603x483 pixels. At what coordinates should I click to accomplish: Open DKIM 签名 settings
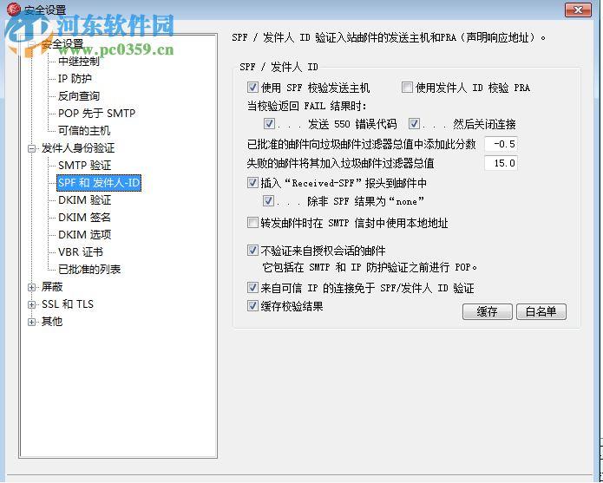[x=84, y=217]
